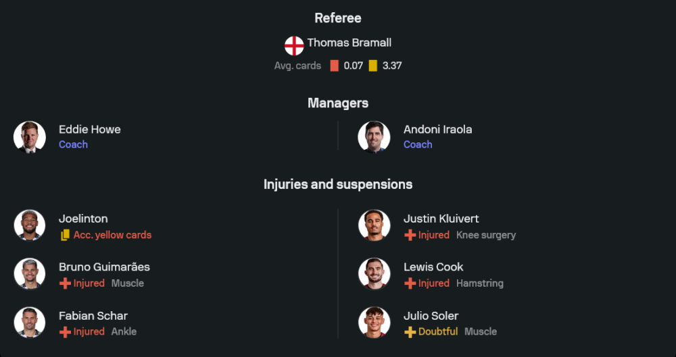Click Joelinton's player avatar
676x357 pixels.
(x=30, y=225)
